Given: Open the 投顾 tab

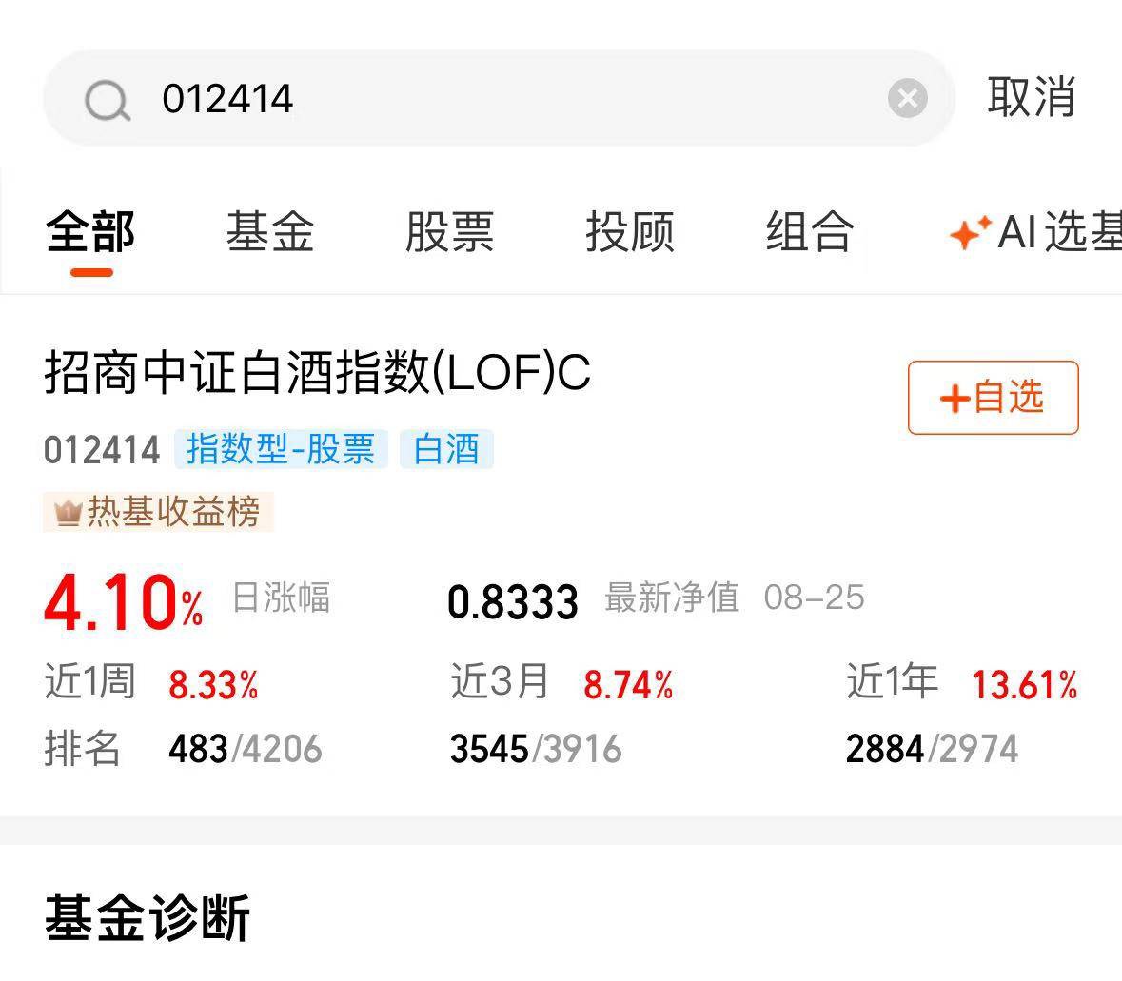Looking at the screenshot, I should (630, 232).
